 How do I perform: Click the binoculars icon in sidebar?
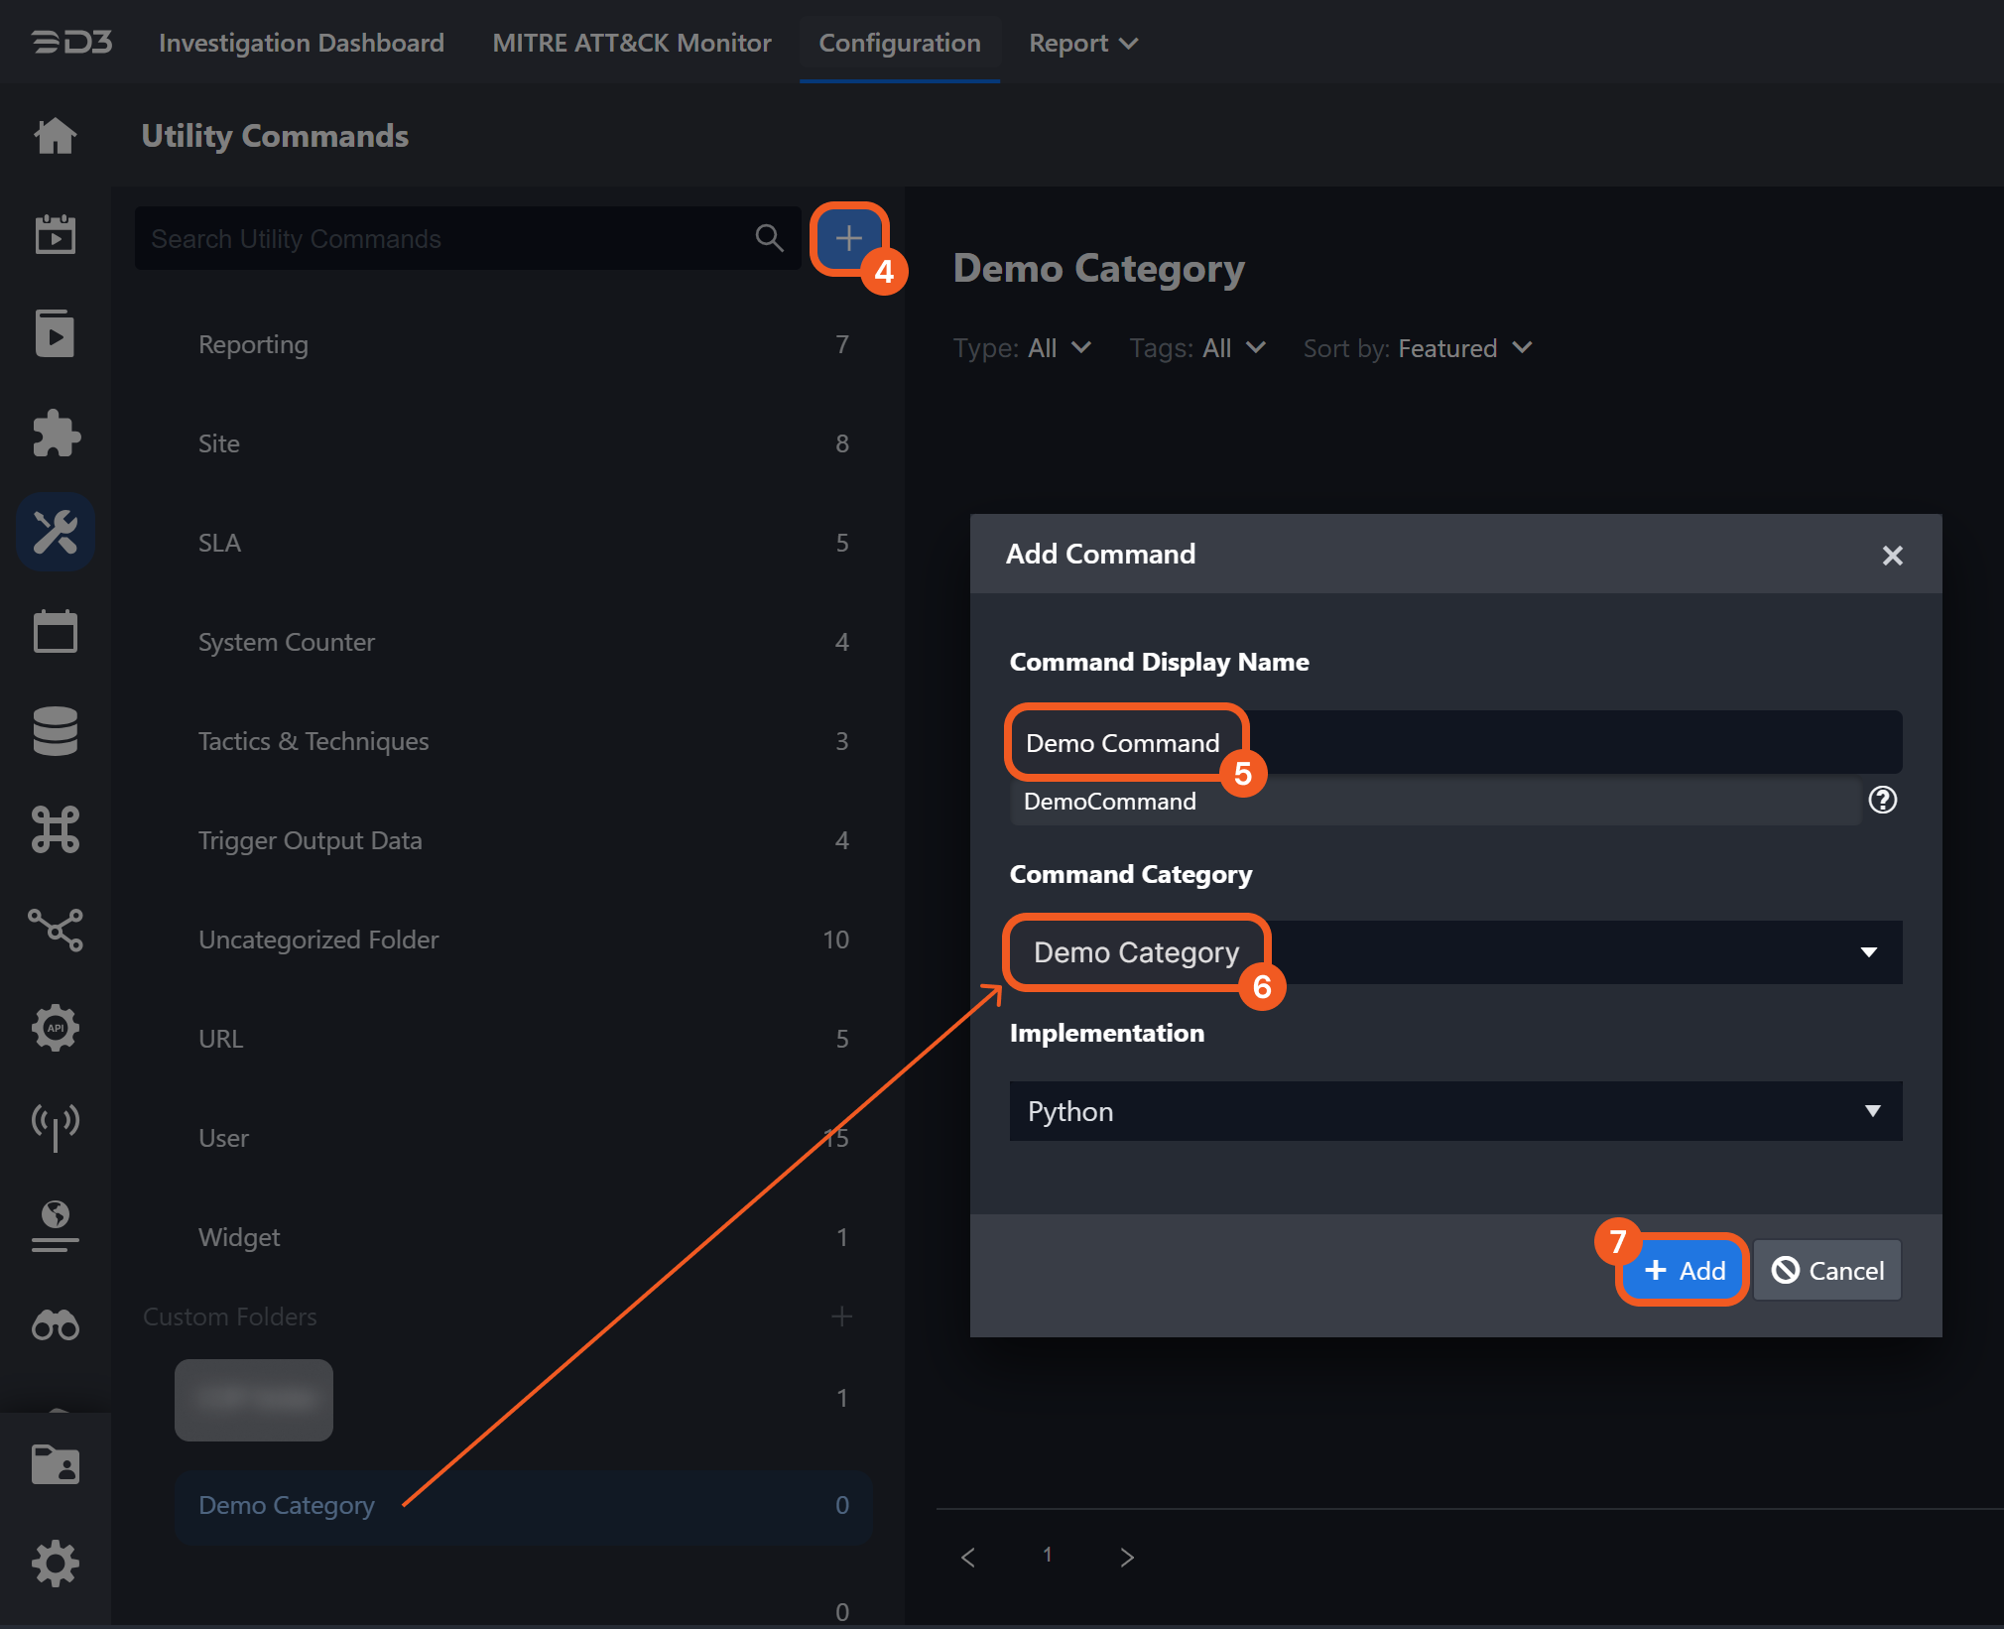click(56, 1325)
